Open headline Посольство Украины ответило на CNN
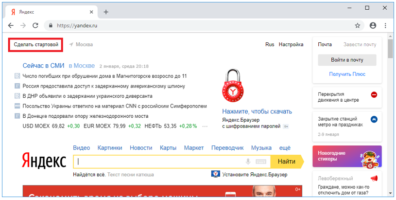Viewport: 396px width, 200px height. [115, 106]
